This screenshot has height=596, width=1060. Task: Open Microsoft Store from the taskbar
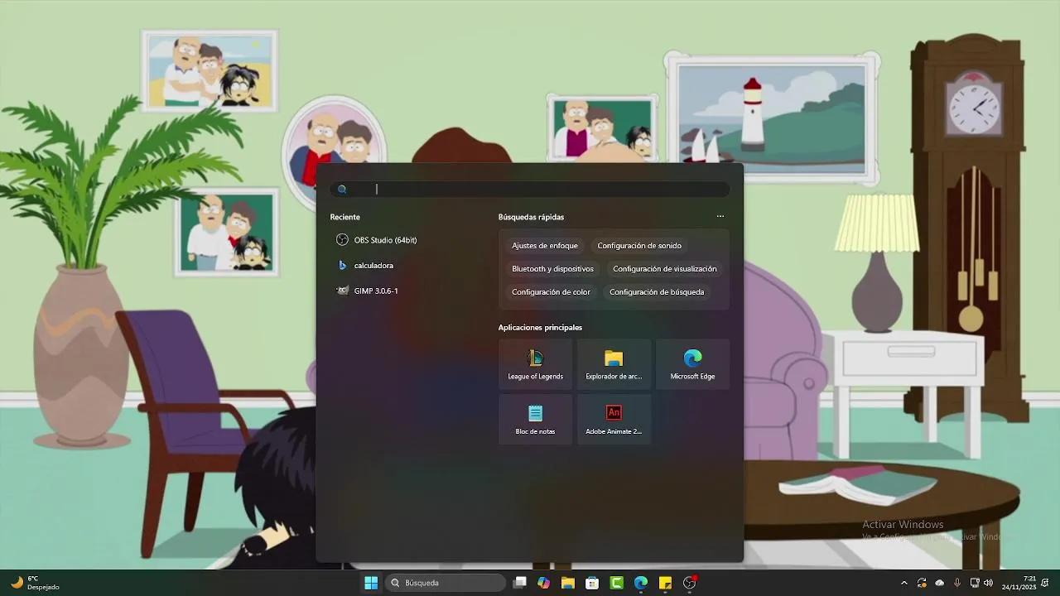pos(592,583)
